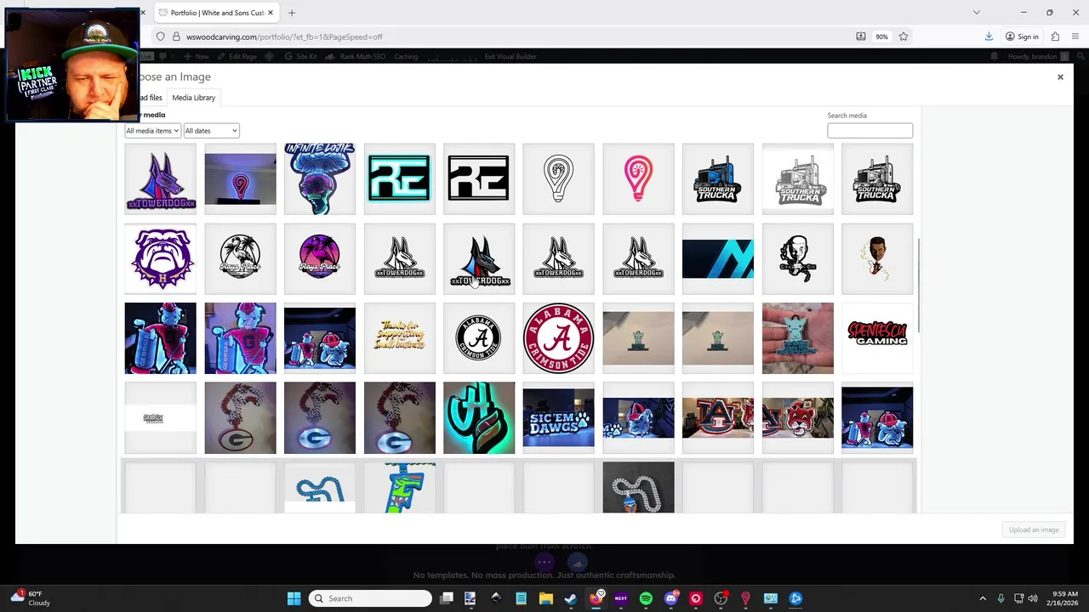The image size is (1089, 612).
Task: Show hidden system tray icons
Action: point(982,598)
